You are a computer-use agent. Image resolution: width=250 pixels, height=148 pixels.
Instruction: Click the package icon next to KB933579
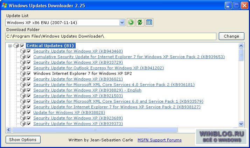[23, 101]
